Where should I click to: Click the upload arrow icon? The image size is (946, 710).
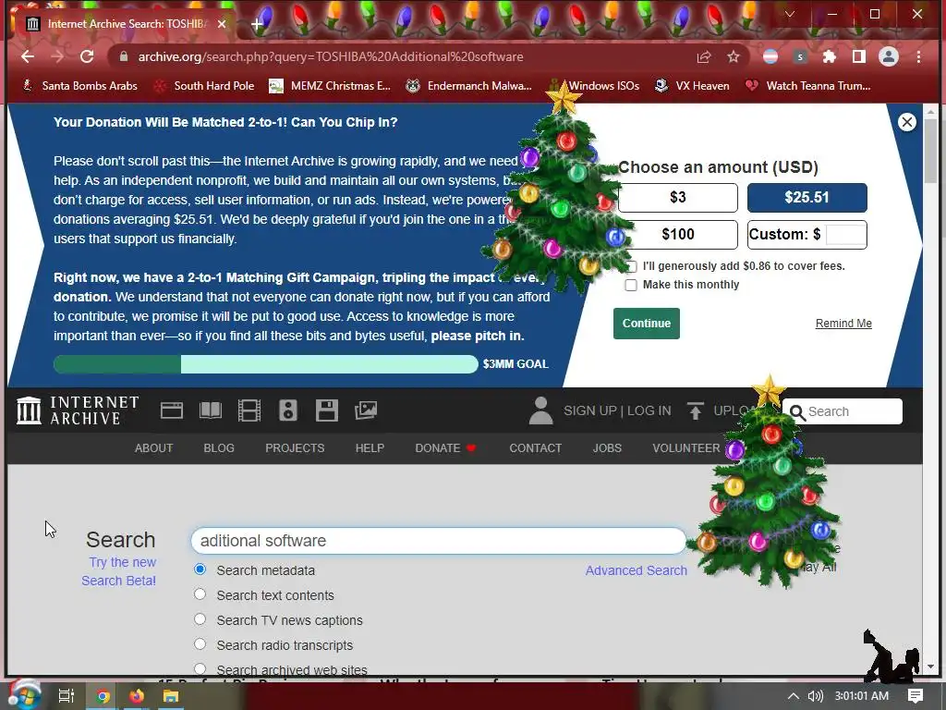[x=695, y=411]
